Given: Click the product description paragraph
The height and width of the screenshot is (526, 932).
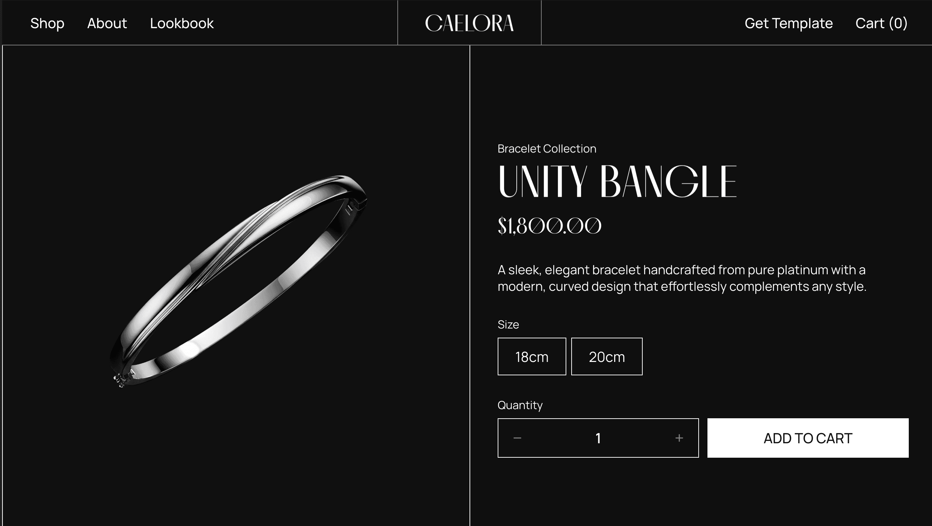Looking at the screenshot, I should coord(682,278).
